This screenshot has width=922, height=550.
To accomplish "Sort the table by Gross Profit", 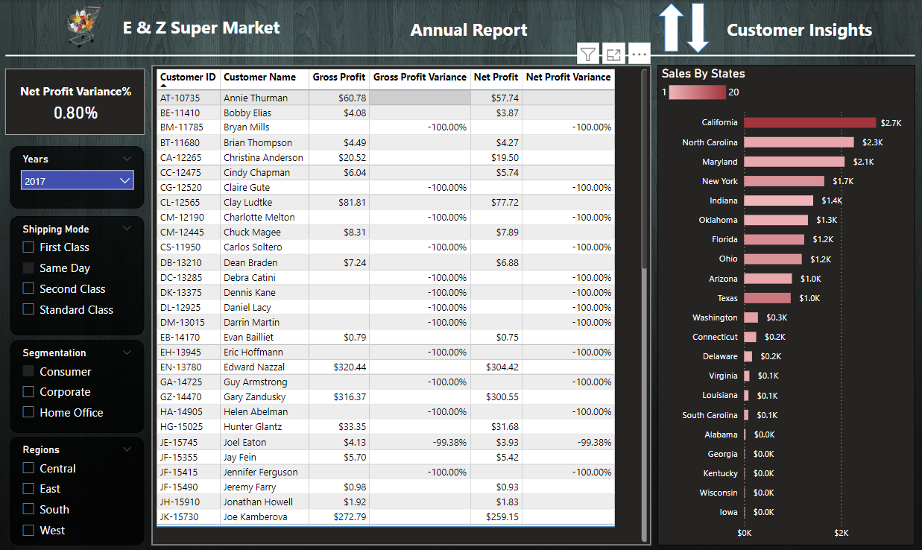I will coord(339,78).
